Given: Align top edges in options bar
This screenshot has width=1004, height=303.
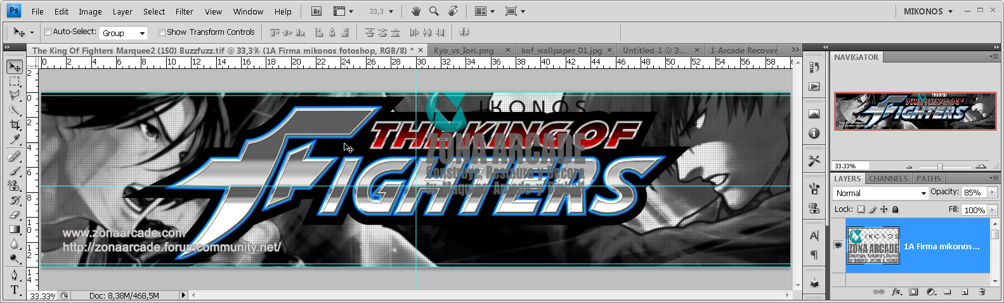Looking at the screenshot, I should 275,32.
